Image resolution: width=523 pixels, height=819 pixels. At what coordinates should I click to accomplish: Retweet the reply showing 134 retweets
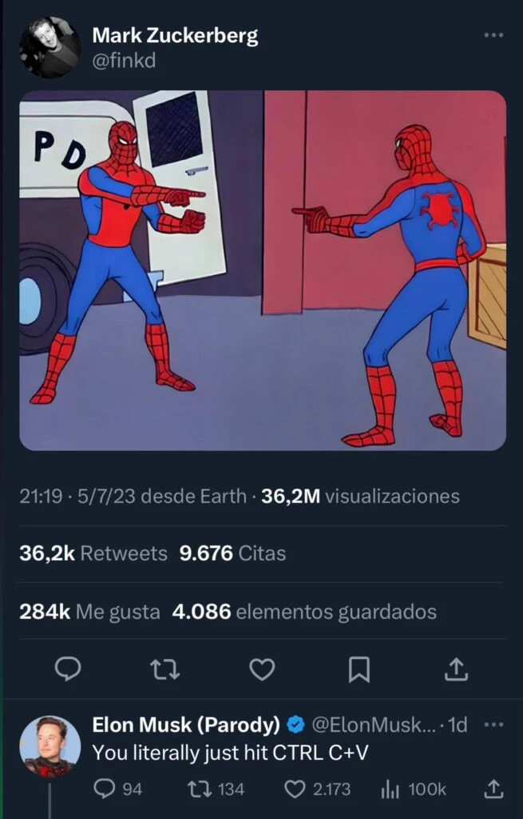click(216, 789)
